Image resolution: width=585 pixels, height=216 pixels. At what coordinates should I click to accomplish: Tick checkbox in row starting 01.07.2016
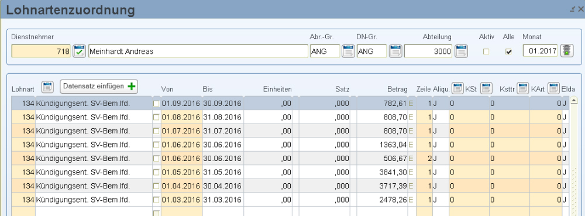point(156,131)
